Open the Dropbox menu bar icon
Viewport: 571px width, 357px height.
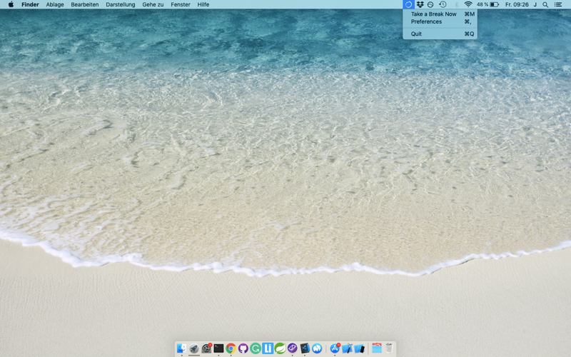click(x=420, y=4)
